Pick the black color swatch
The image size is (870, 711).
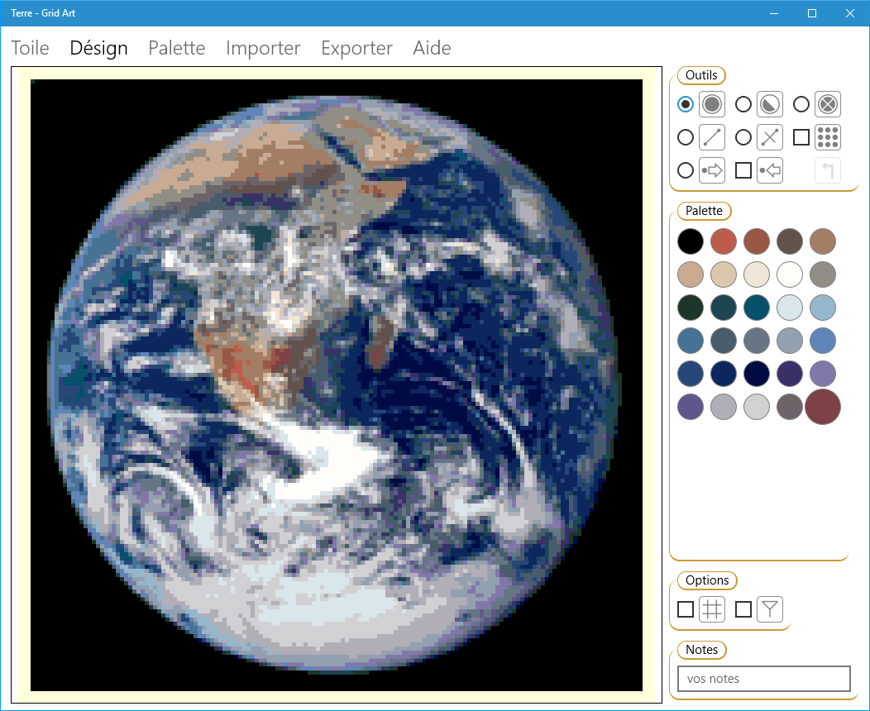coord(691,241)
